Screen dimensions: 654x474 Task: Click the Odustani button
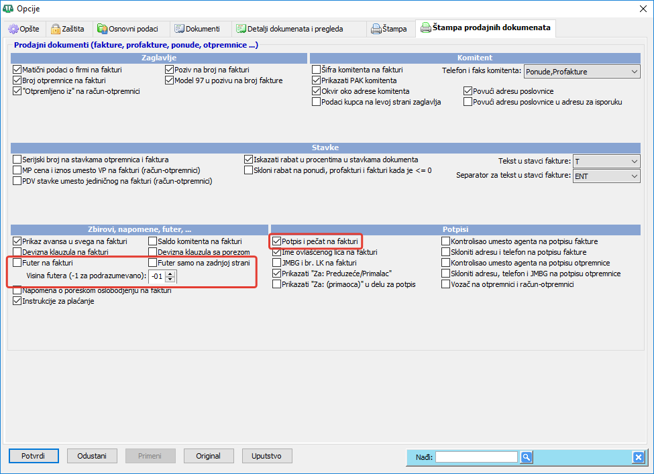point(92,456)
